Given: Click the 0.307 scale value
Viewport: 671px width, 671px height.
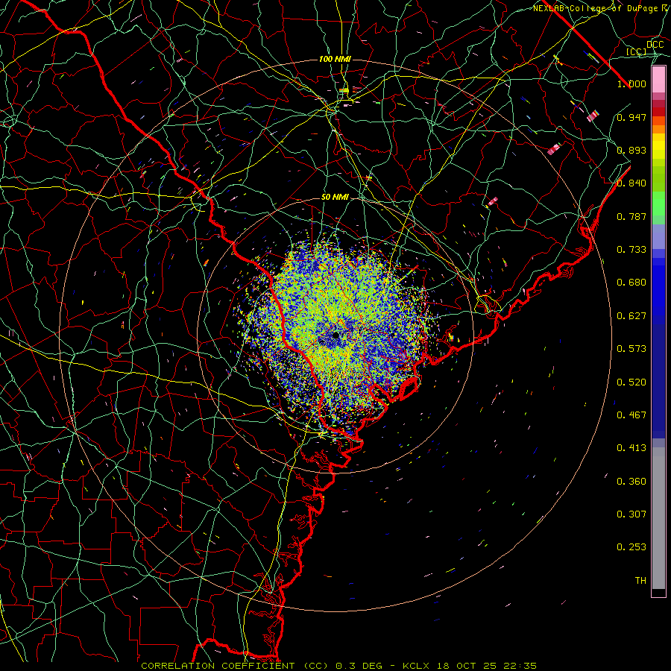Looking at the screenshot, I should click(631, 514).
